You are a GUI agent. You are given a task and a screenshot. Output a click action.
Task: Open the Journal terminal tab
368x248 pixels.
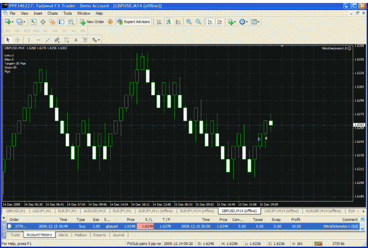(x=118, y=234)
